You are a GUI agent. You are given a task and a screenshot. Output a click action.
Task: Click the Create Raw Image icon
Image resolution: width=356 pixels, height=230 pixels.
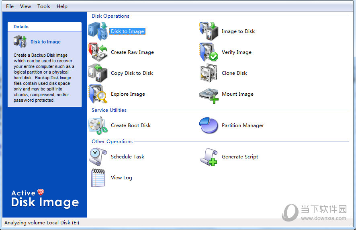98,52
